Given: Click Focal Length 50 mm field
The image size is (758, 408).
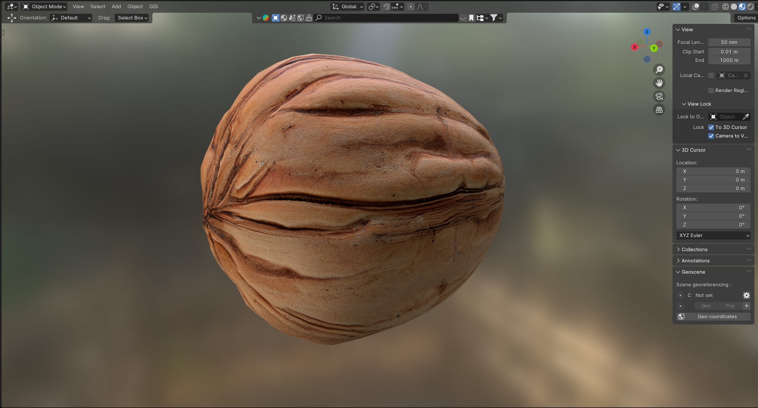Looking at the screenshot, I should tap(729, 42).
